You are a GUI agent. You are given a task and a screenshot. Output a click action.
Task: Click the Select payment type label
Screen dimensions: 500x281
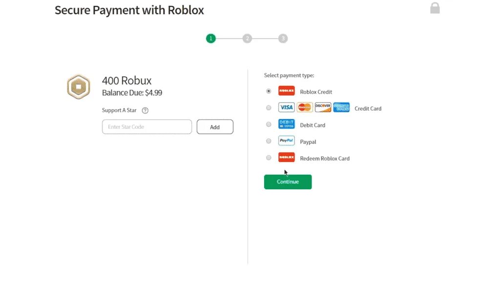pos(289,75)
